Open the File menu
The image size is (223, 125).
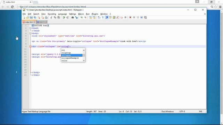(x=24, y=14)
